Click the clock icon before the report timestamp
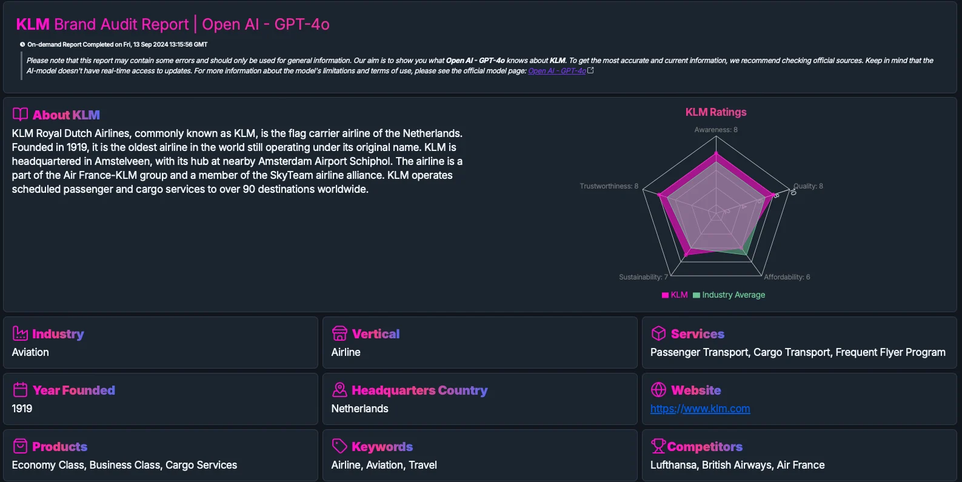Viewport: 962px width, 482px height. [21, 44]
